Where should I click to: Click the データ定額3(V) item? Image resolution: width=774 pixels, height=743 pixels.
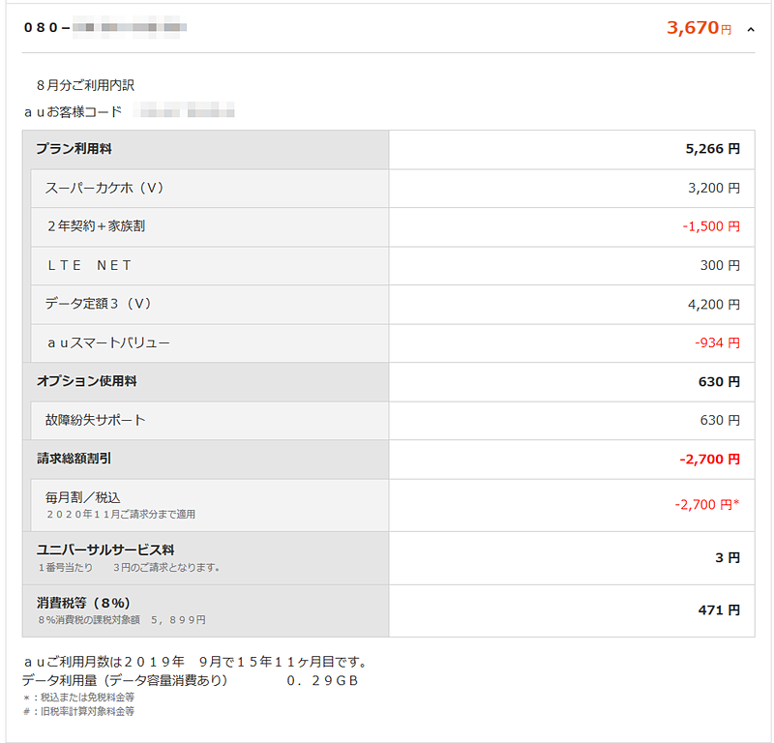[99, 304]
